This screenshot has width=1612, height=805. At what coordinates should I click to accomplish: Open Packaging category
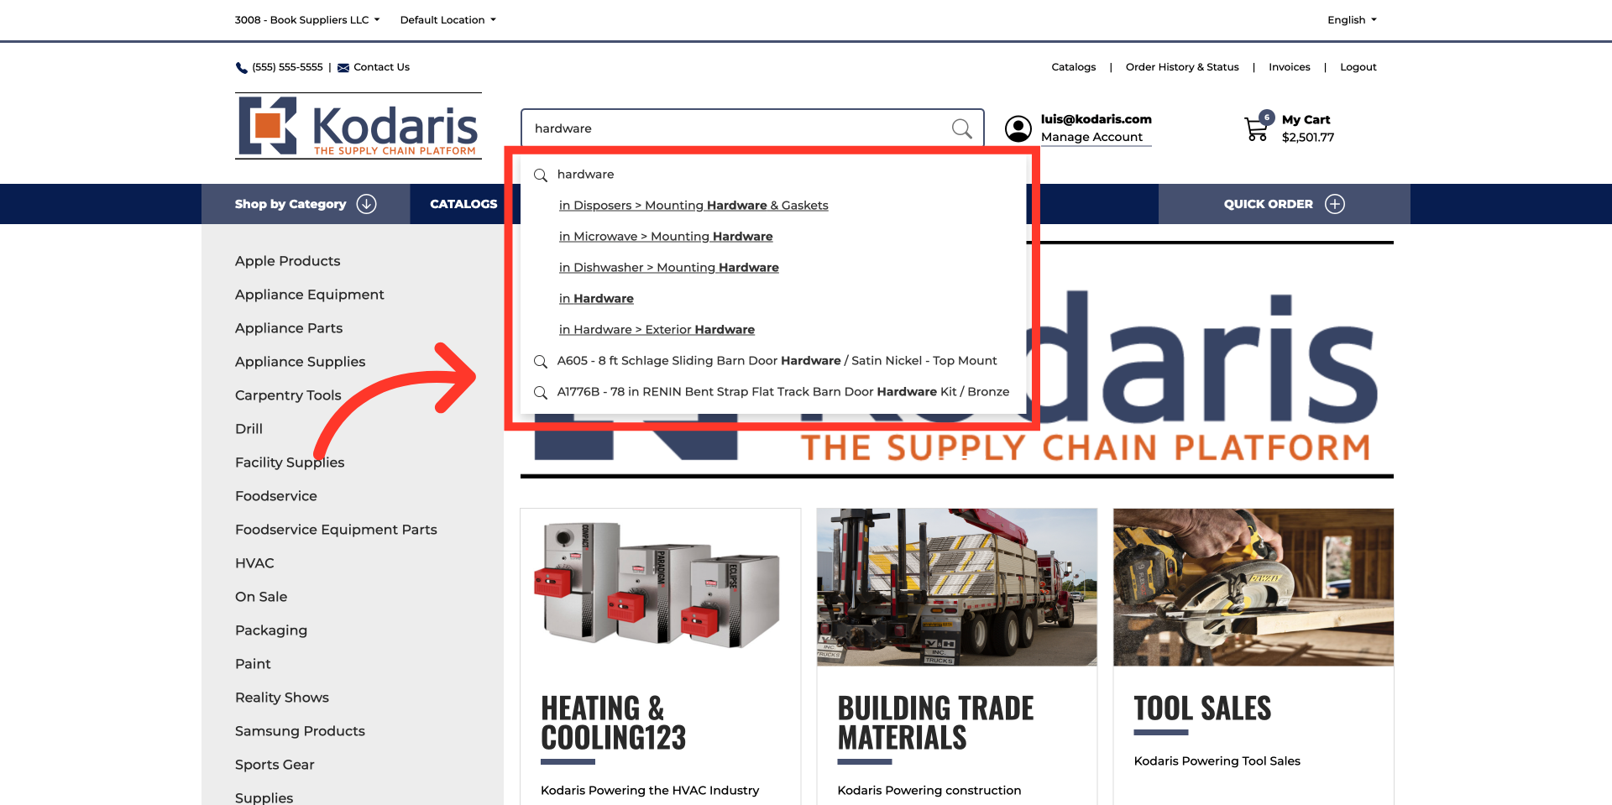pos(271,630)
